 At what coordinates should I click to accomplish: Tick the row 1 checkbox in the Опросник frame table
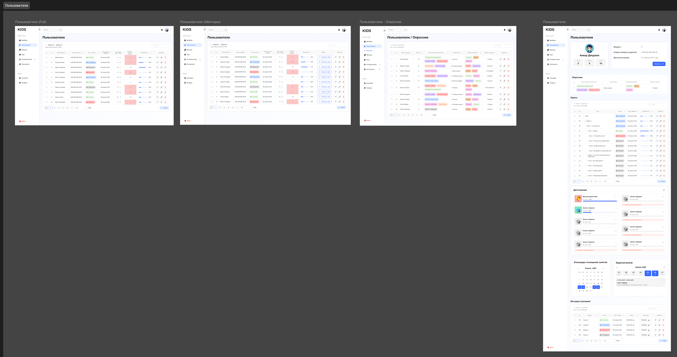391,59
